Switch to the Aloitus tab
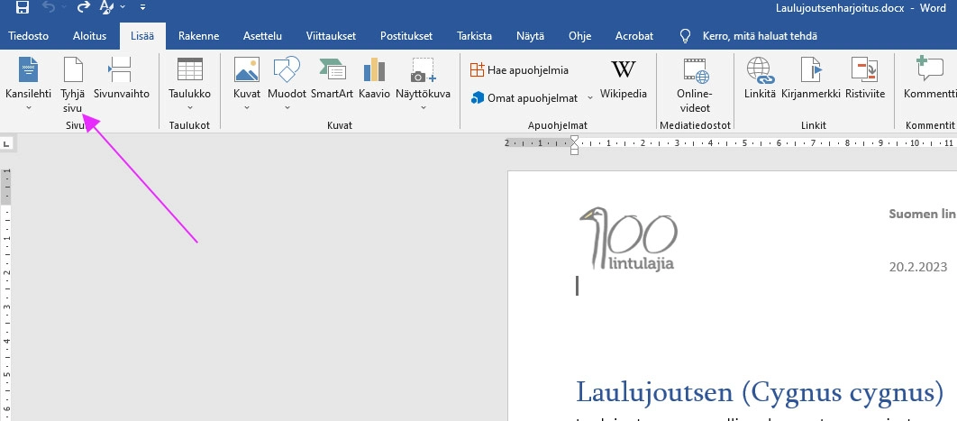Image resolution: width=957 pixels, height=421 pixels. 89,36
